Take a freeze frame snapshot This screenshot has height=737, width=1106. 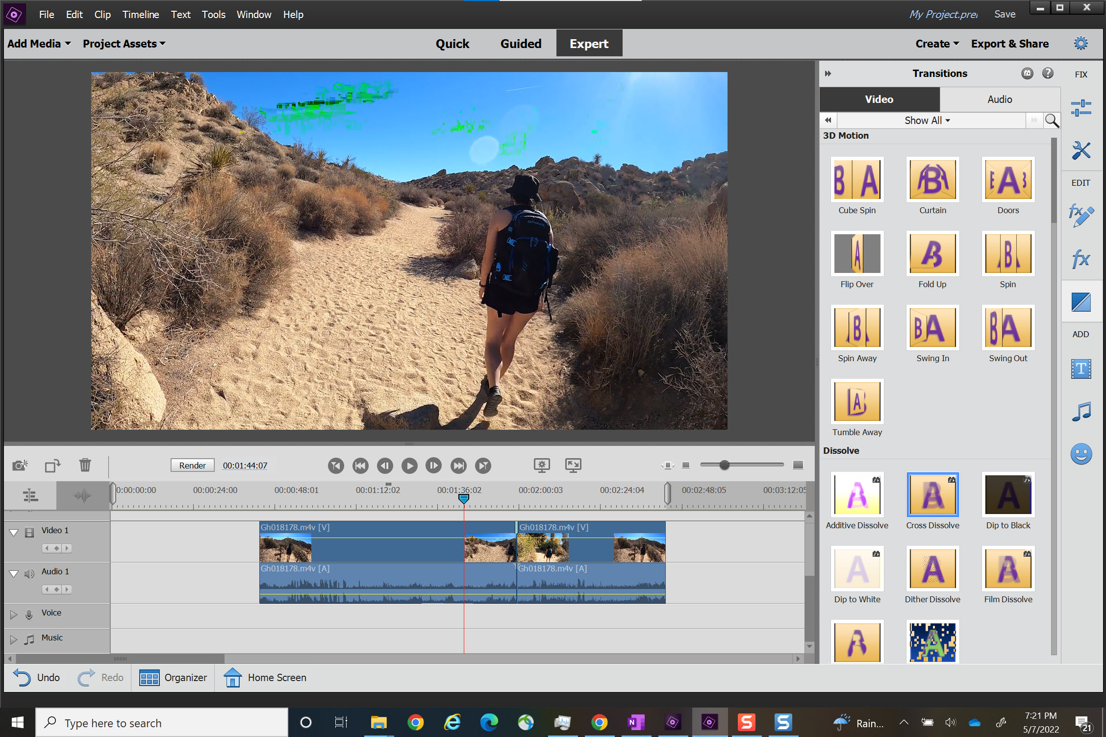(x=19, y=465)
